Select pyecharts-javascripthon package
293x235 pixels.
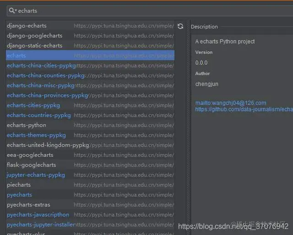tap(90, 214)
